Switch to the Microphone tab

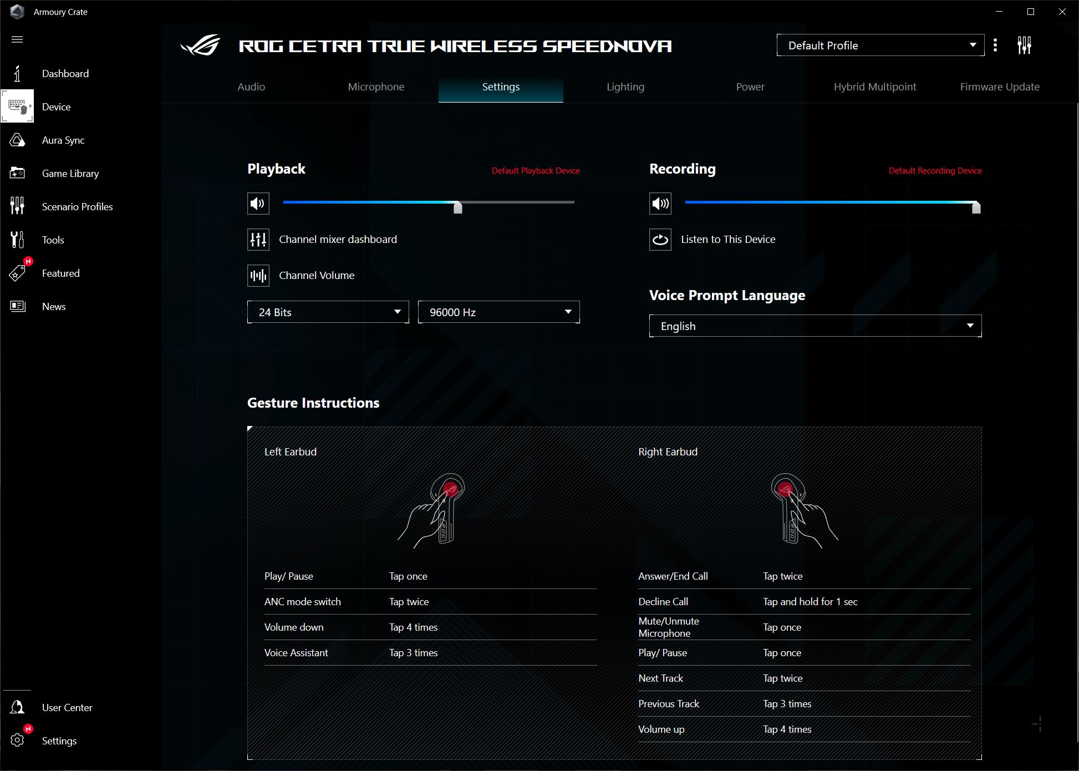point(376,87)
